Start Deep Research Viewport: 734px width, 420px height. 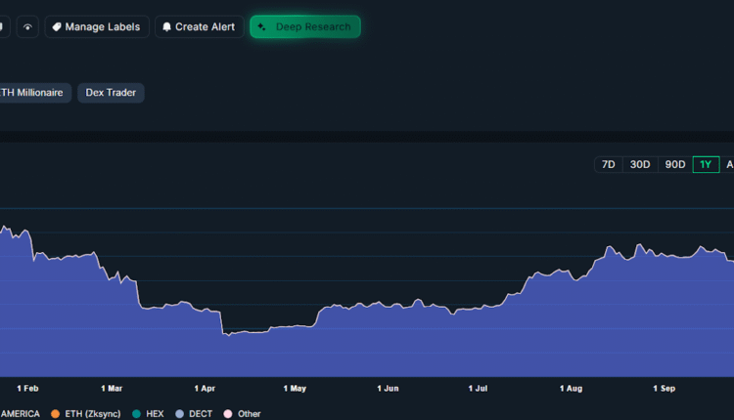coord(305,27)
